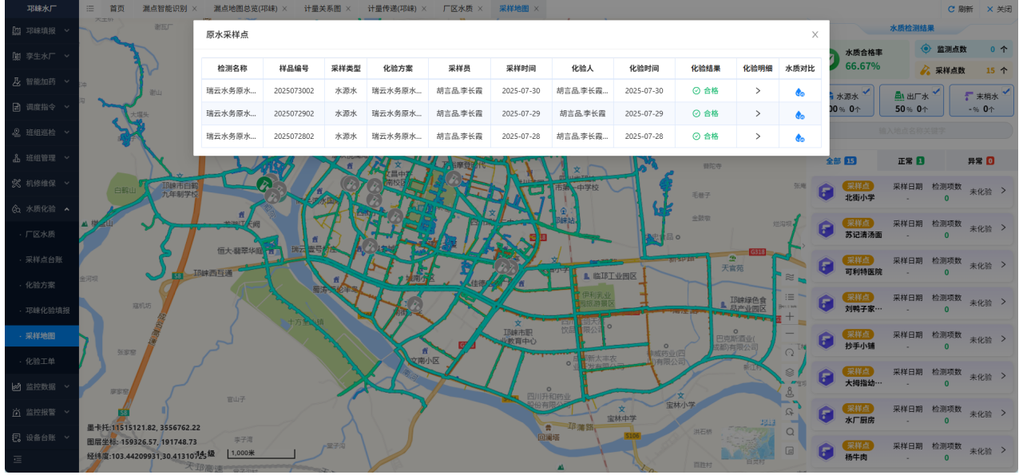
Task: Click the location keyword search field
Action: 910,130
